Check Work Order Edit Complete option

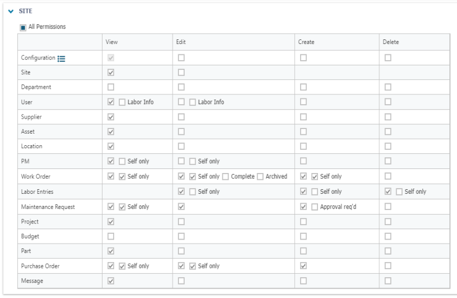(225, 177)
